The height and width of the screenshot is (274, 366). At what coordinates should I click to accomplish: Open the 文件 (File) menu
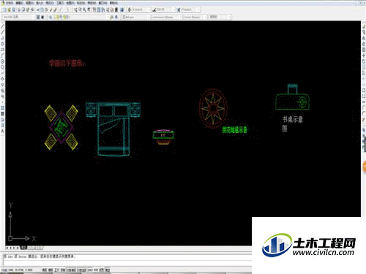tap(10, 3)
